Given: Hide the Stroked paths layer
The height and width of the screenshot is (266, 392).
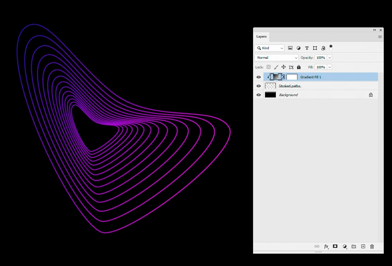Looking at the screenshot, I should pyautogui.click(x=258, y=86).
